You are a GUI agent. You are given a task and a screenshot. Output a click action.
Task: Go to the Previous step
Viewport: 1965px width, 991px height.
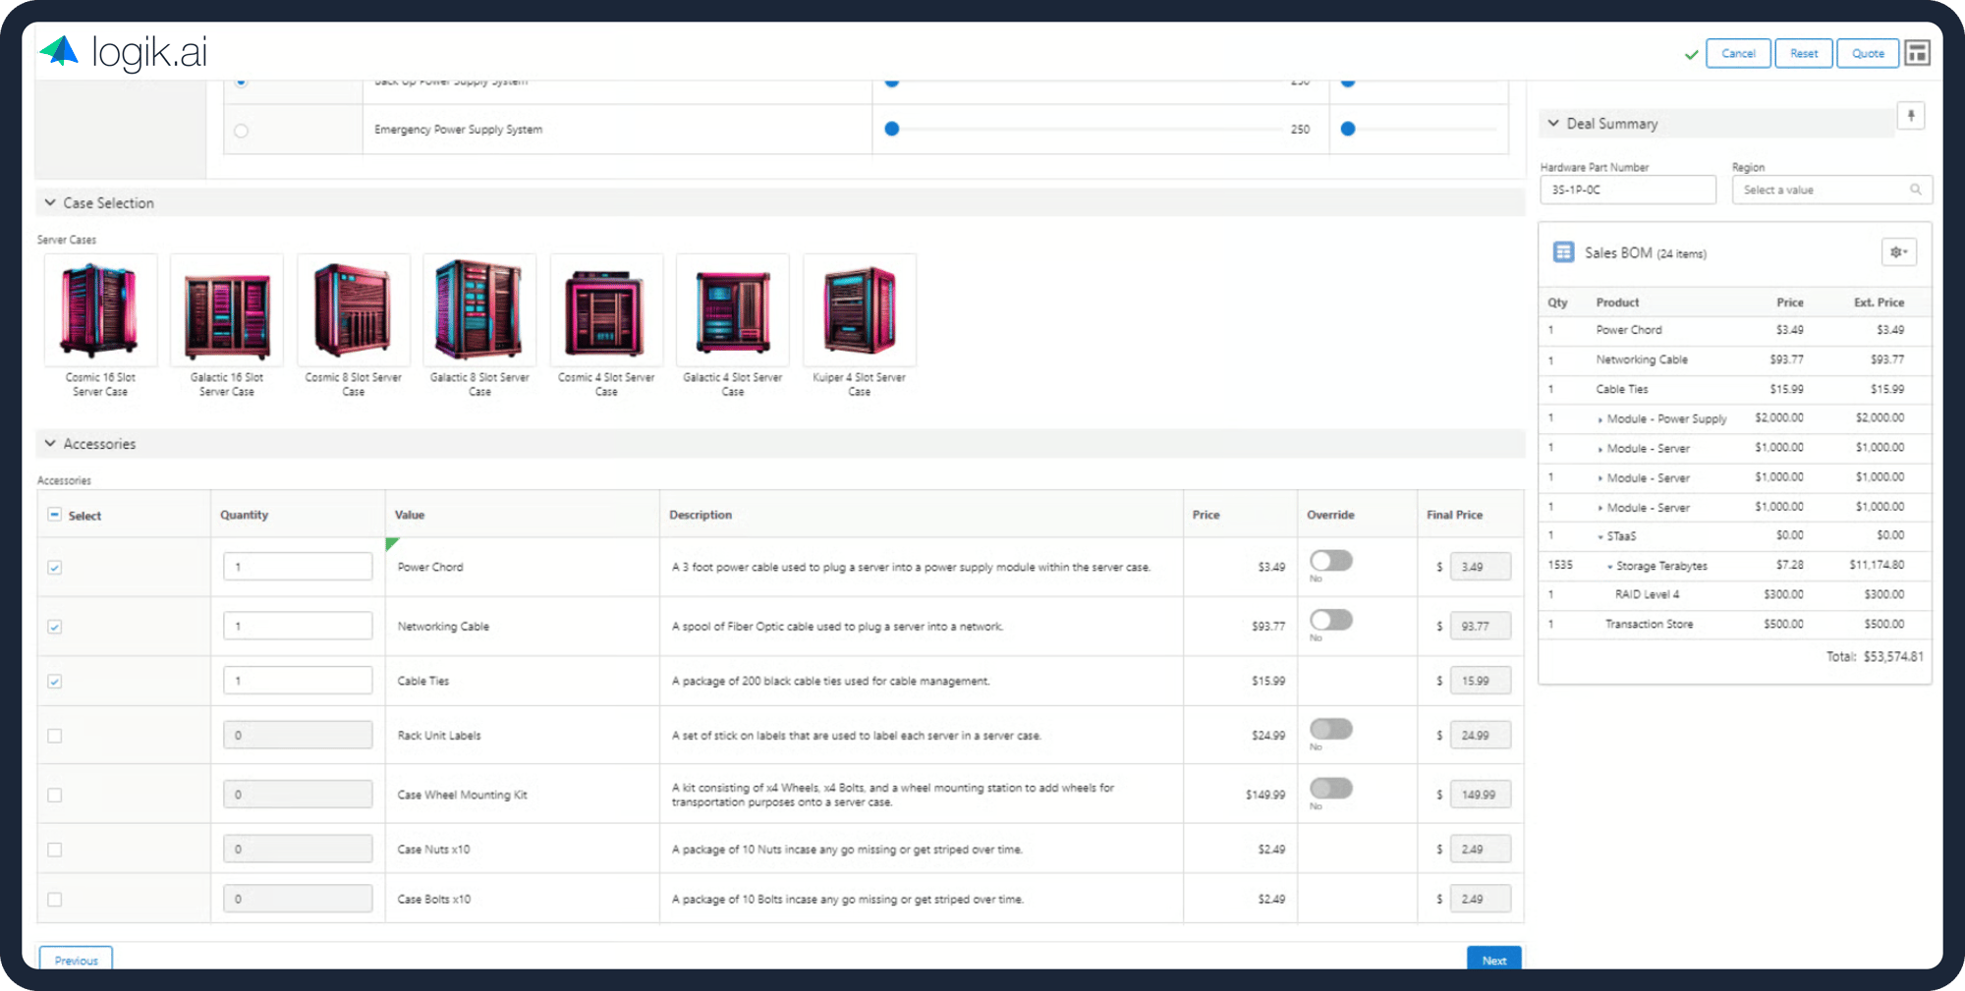[x=76, y=960]
